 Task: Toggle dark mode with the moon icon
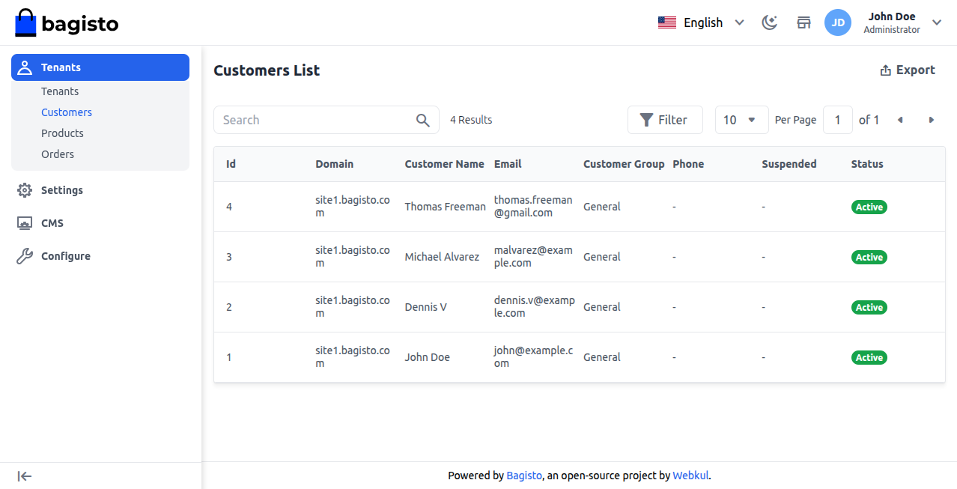click(x=770, y=22)
